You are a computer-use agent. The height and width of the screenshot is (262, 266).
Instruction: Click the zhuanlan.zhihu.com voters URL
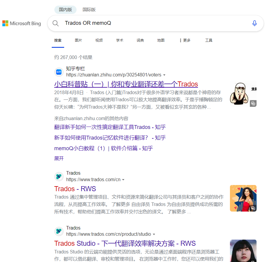tap(114, 75)
